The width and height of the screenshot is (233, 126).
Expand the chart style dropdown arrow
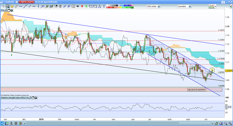215,7
